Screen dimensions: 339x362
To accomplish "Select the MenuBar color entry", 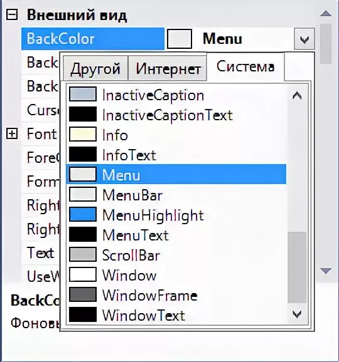I will [x=176, y=195].
